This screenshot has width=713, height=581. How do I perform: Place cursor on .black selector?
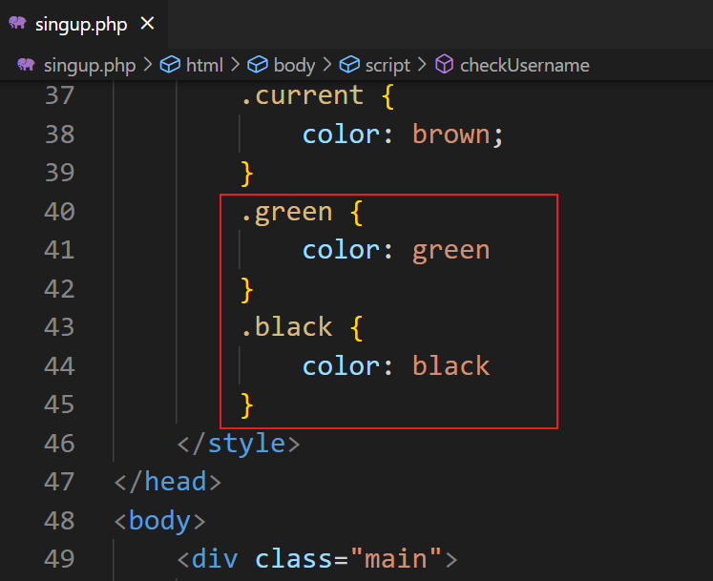point(287,327)
